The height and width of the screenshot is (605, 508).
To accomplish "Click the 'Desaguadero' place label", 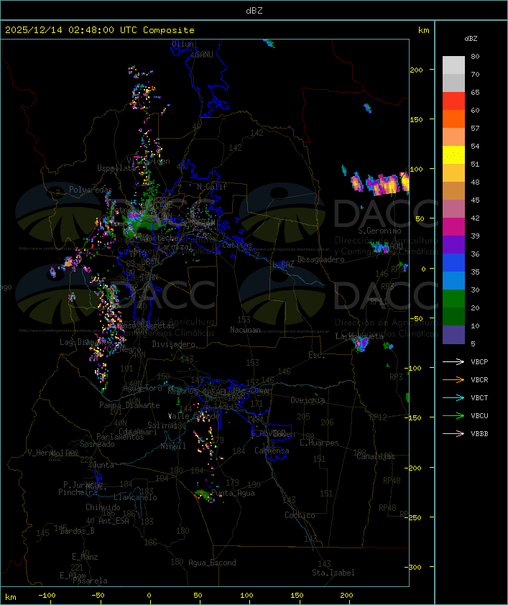I will 320,259.
